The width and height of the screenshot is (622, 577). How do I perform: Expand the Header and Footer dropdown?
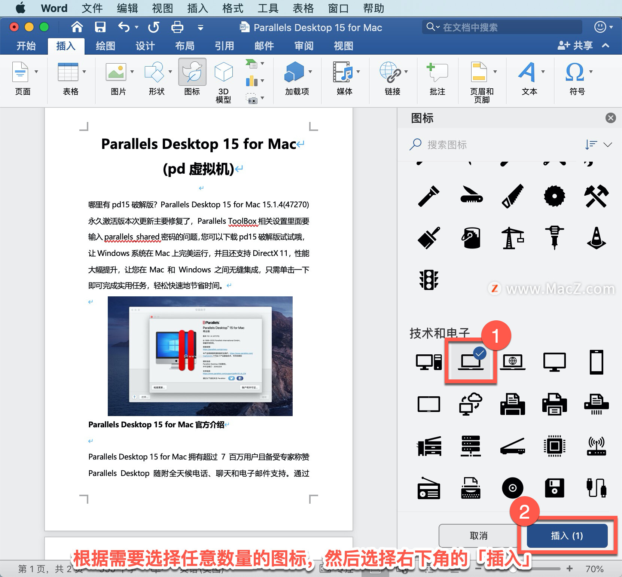[495, 72]
